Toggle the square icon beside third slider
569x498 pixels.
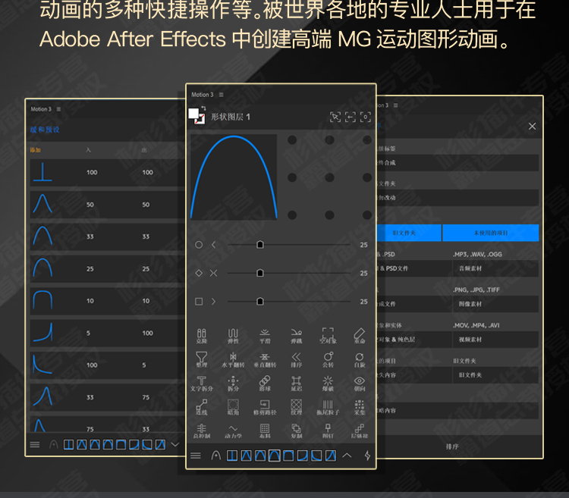[x=199, y=302]
